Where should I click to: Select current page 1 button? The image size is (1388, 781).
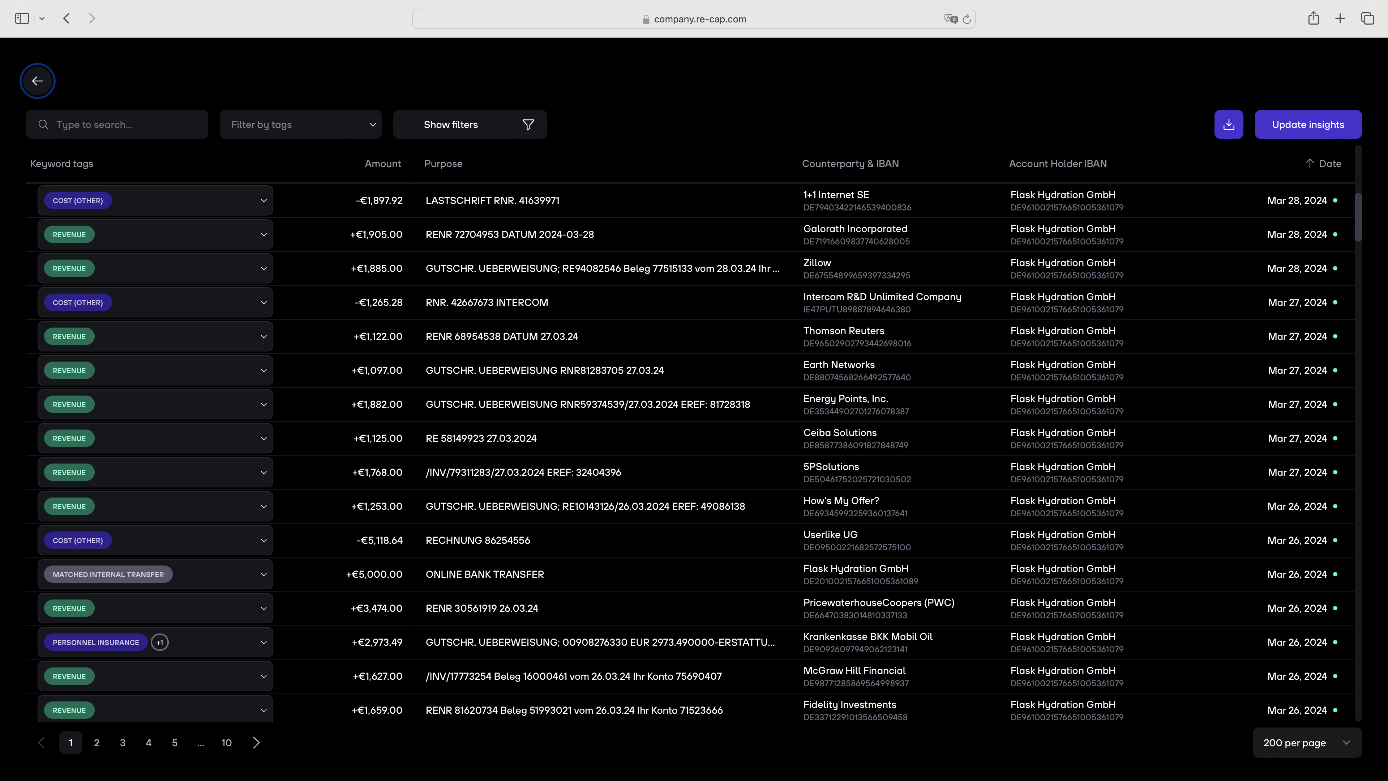[70, 743]
